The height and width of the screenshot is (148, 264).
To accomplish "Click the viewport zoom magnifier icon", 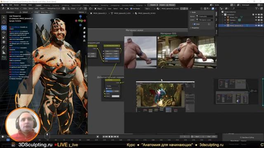I will [x=84, y=28].
